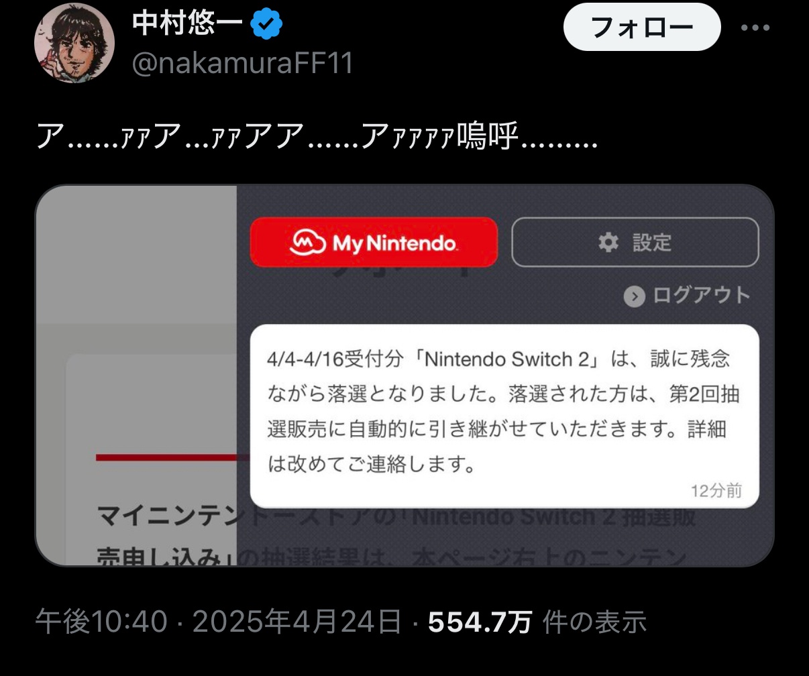Open the 設定 settings button

[635, 242]
